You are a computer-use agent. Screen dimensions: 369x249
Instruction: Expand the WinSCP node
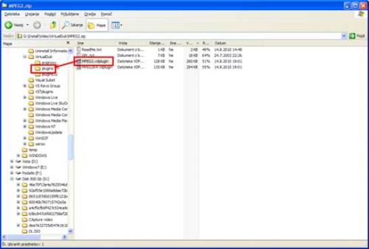24,138
